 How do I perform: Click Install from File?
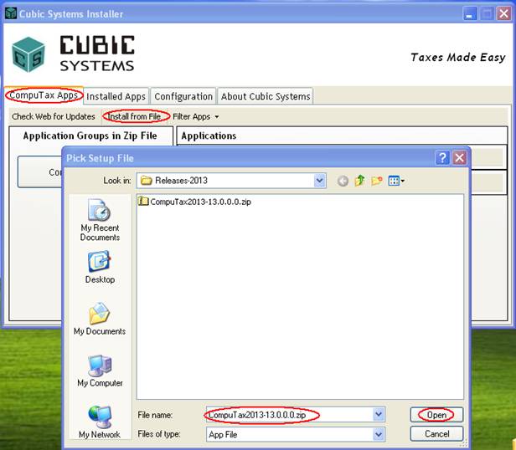coord(134,116)
